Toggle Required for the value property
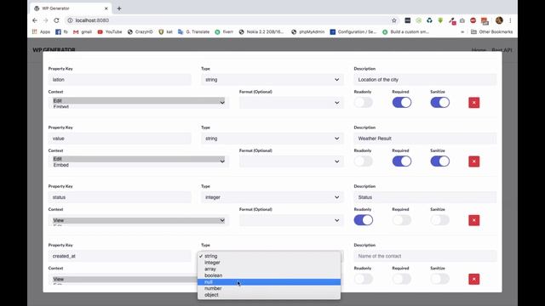Screen dimensions: 545x306 [x=401, y=161]
